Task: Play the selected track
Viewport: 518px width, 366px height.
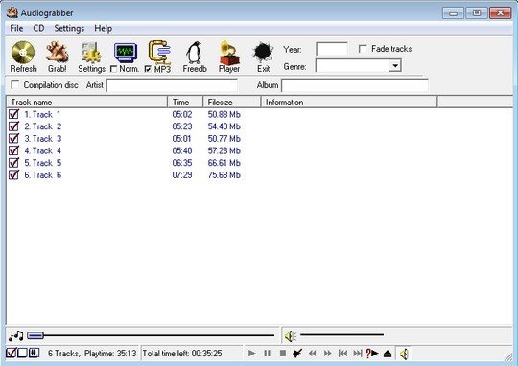Action: tap(251, 354)
